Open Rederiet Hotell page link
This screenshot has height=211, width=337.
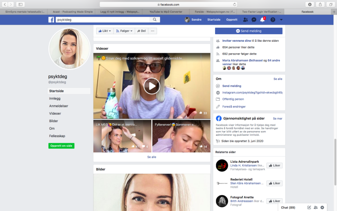[x=241, y=179]
